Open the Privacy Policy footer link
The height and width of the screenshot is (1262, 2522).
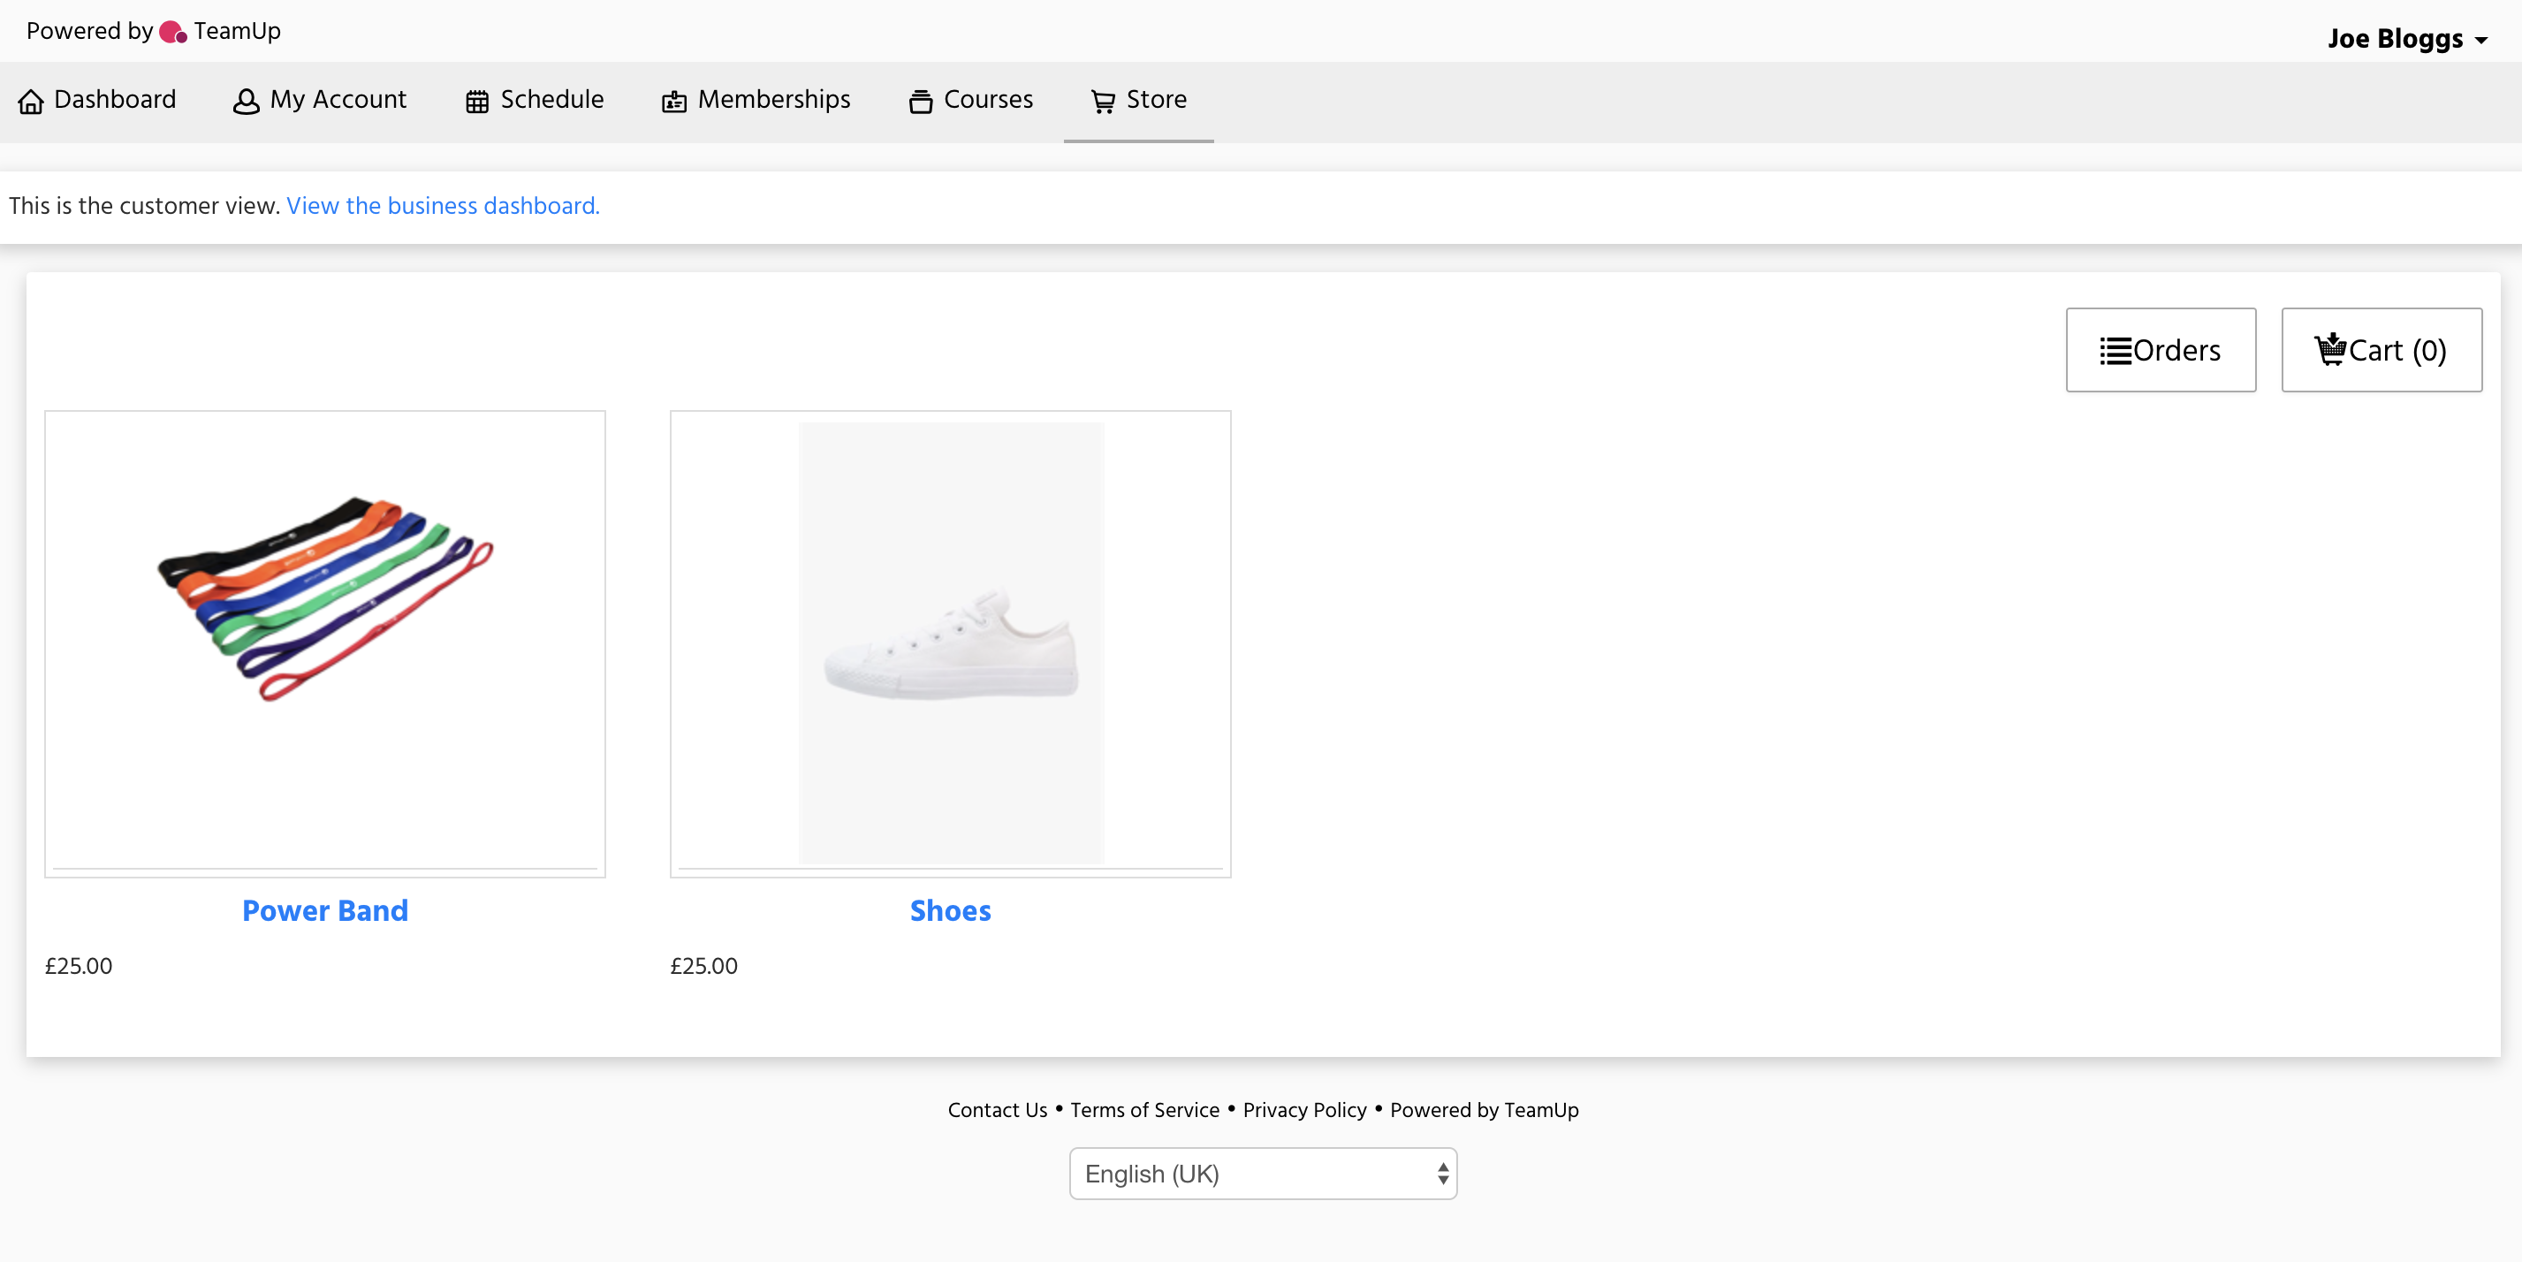pyautogui.click(x=1304, y=1109)
